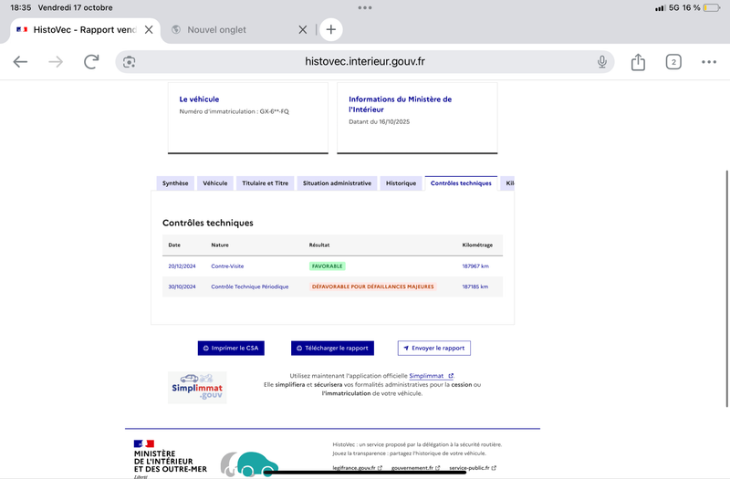Open the Véhicule tab
Image resolution: width=730 pixels, height=479 pixels.
tap(215, 183)
